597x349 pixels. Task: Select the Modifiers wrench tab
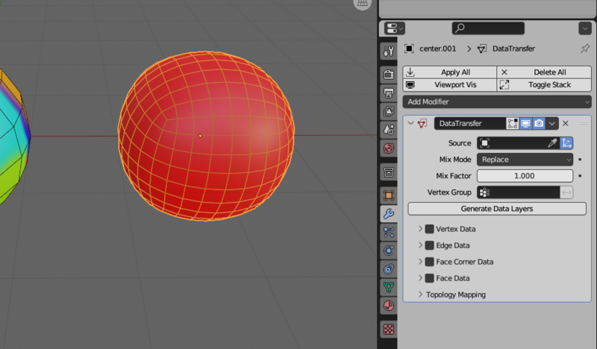pyautogui.click(x=388, y=214)
